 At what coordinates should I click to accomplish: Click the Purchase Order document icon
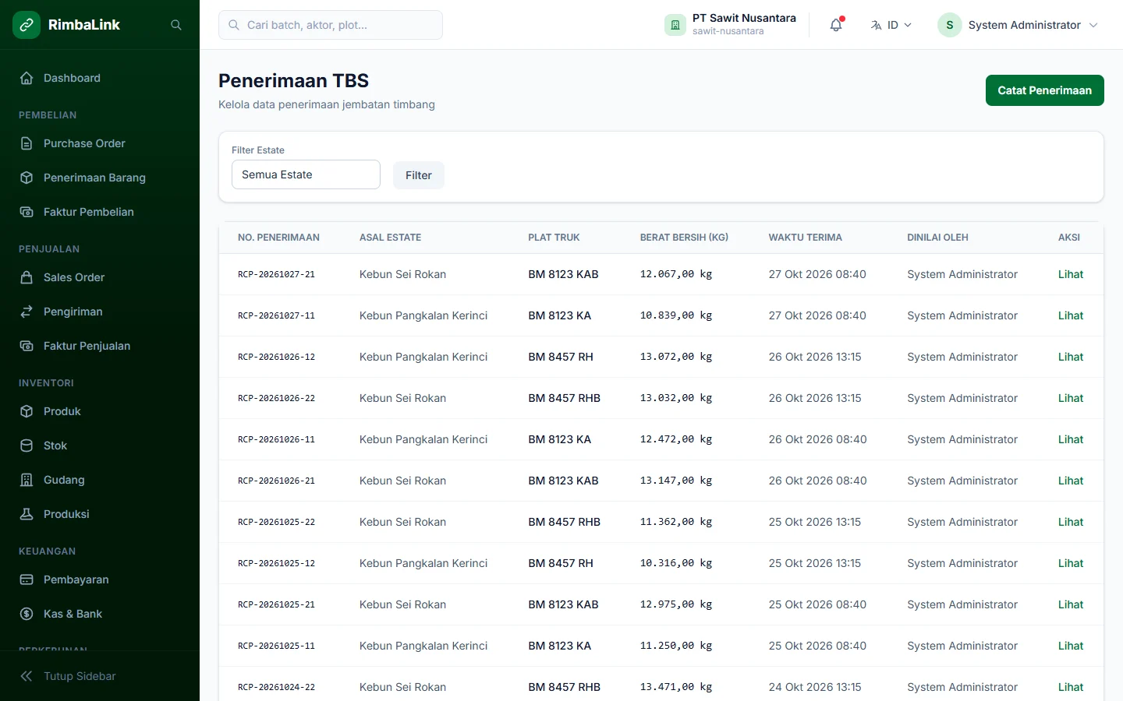click(x=27, y=143)
